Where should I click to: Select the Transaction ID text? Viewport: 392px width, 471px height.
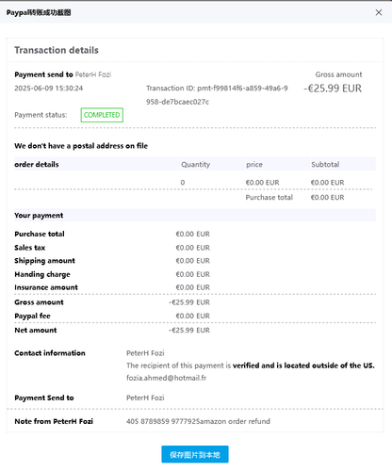(217, 95)
